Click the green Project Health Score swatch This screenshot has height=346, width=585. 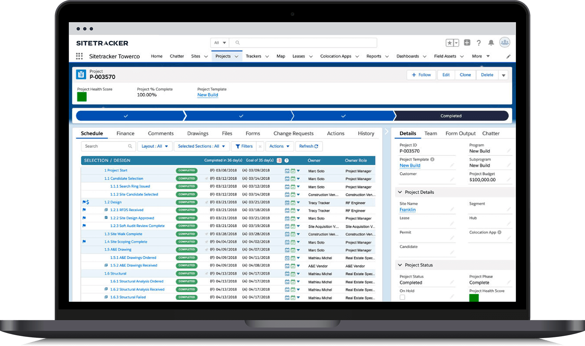tap(82, 97)
